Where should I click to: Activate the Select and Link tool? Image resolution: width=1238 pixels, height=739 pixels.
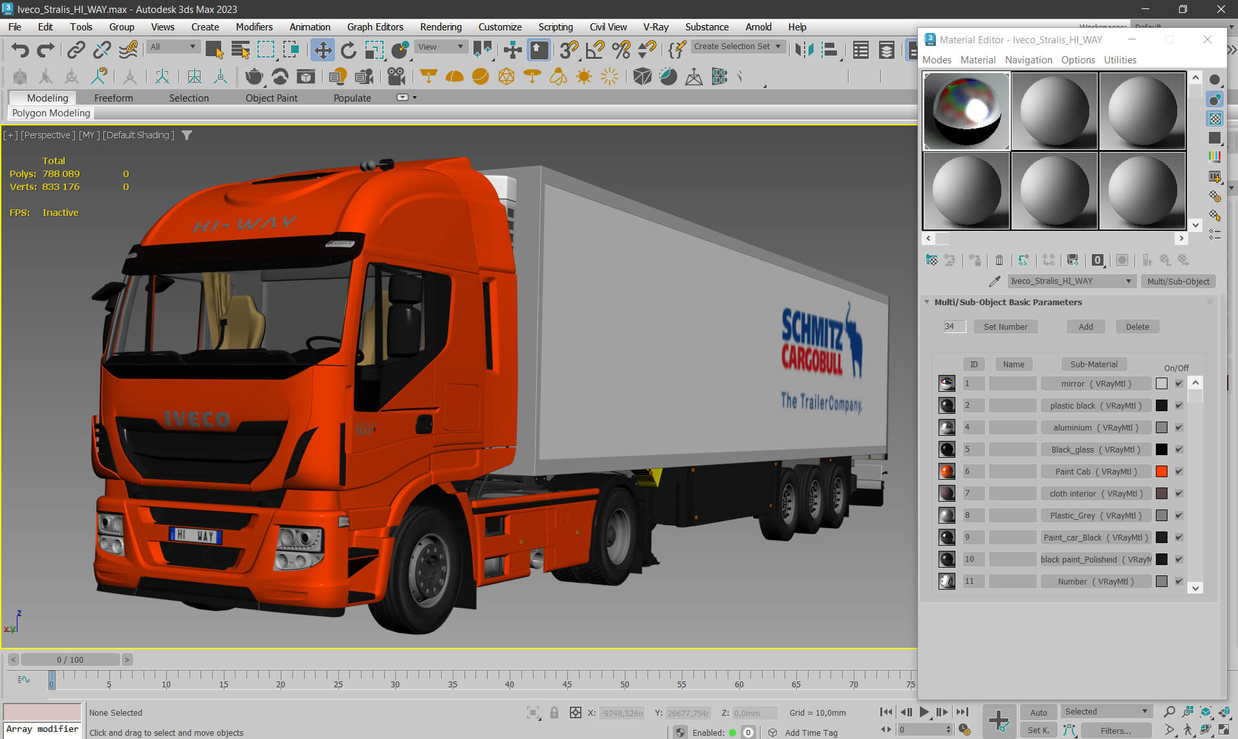(76, 50)
